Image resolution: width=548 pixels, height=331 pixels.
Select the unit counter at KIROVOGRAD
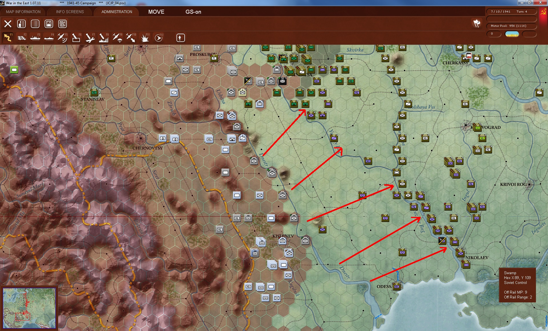pyautogui.click(x=477, y=127)
